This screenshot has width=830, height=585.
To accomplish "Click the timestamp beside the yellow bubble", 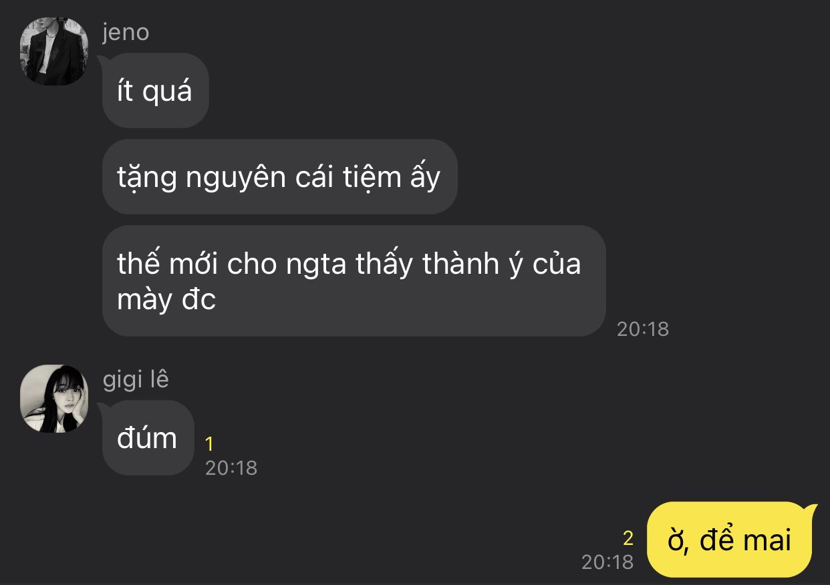I will pyautogui.click(x=607, y=562).
